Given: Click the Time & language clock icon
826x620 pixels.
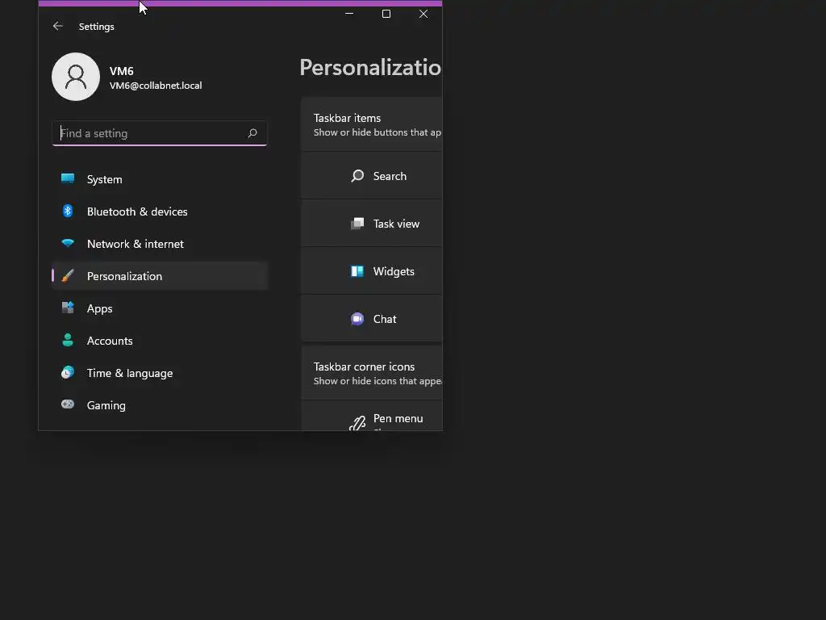Looking at the screenshot, I should point(68,373).
